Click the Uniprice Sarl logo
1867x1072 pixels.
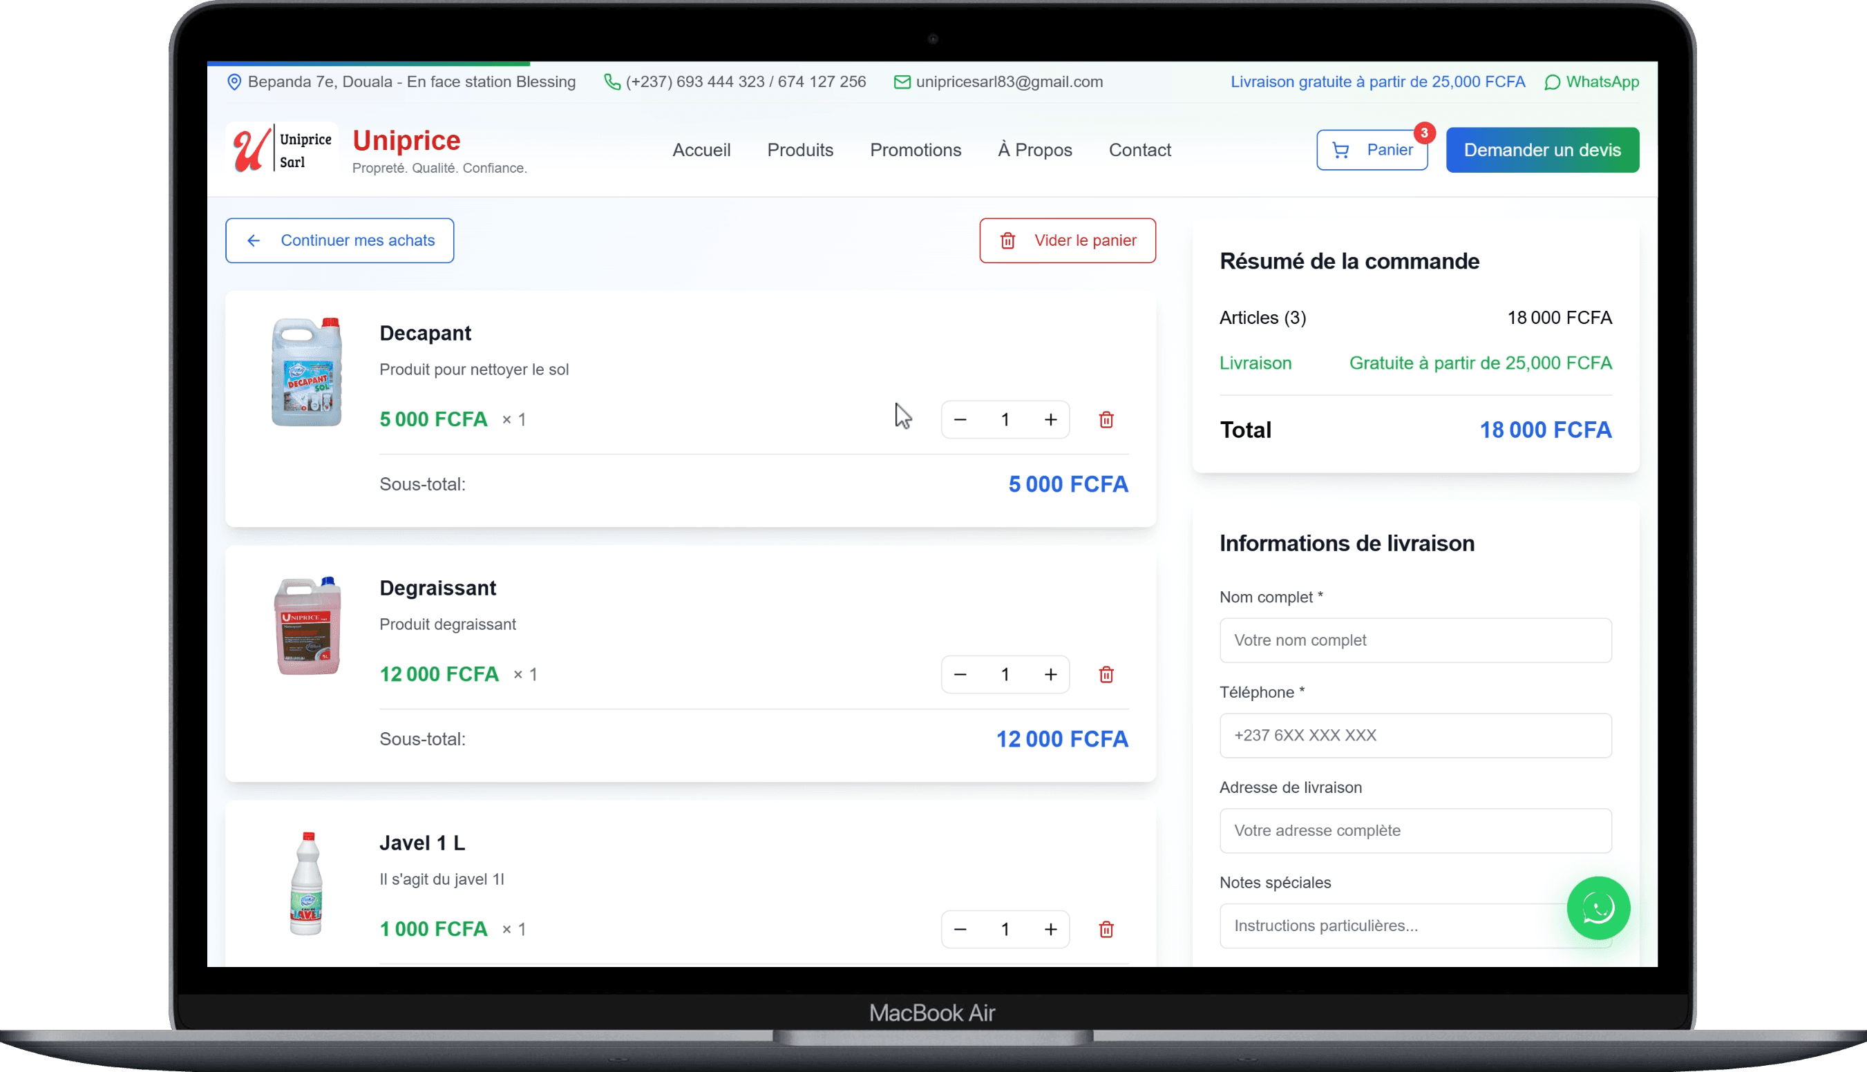pos(282,149)
